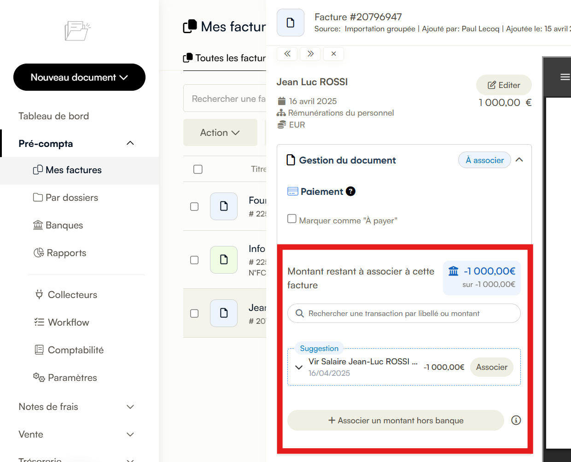
Task: Click the Rémunérations du personnel category icon
Action: pos(281,113)
